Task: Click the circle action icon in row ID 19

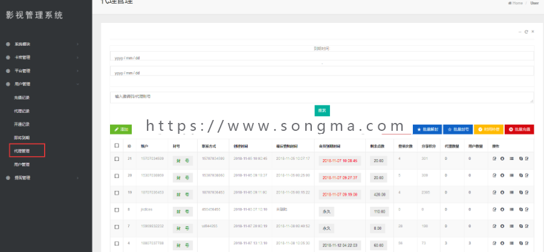Action: point(502,192)
